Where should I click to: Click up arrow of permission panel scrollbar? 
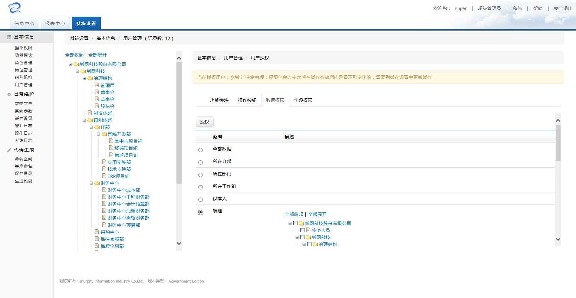pyautogui.click(x=558, y=120)
